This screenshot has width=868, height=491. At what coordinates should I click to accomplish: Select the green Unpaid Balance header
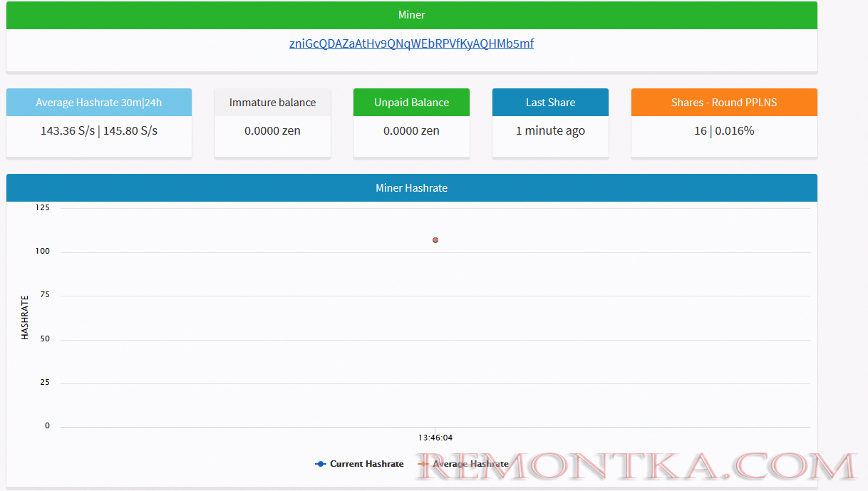coord(411,103)
